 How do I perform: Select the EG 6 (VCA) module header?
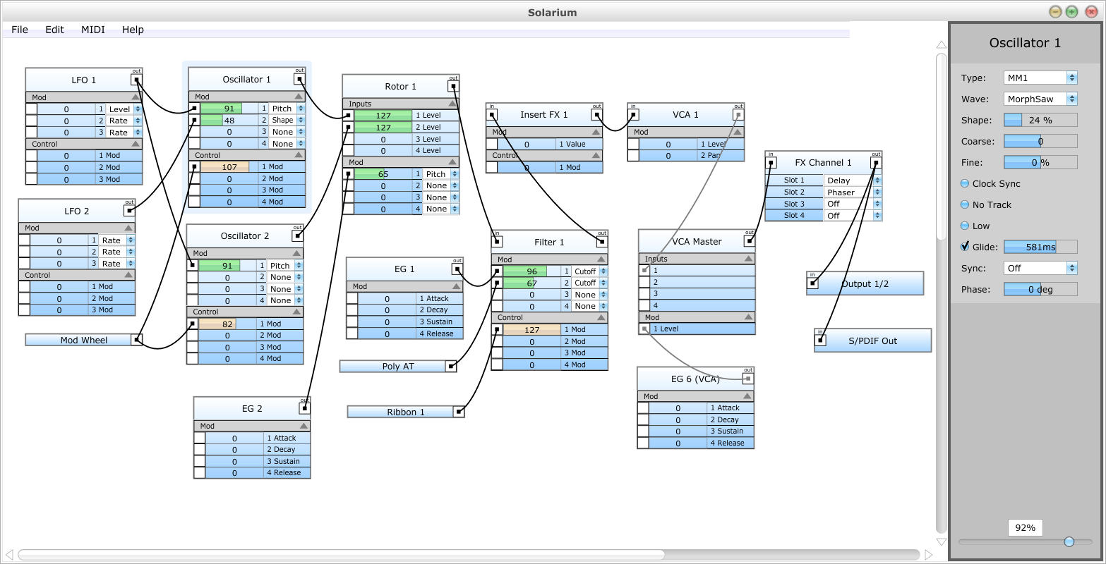695,379
